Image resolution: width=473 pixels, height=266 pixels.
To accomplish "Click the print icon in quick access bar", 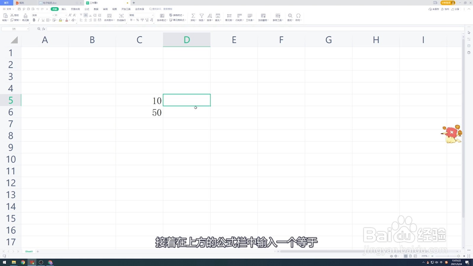I will click(x=28, y=9).
